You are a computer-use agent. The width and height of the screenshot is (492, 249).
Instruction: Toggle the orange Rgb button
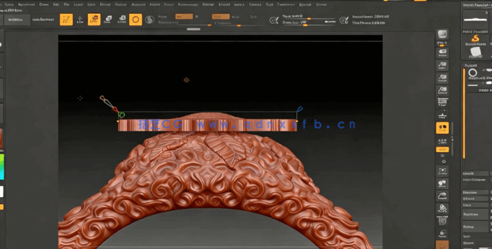(x=184, y=17)
